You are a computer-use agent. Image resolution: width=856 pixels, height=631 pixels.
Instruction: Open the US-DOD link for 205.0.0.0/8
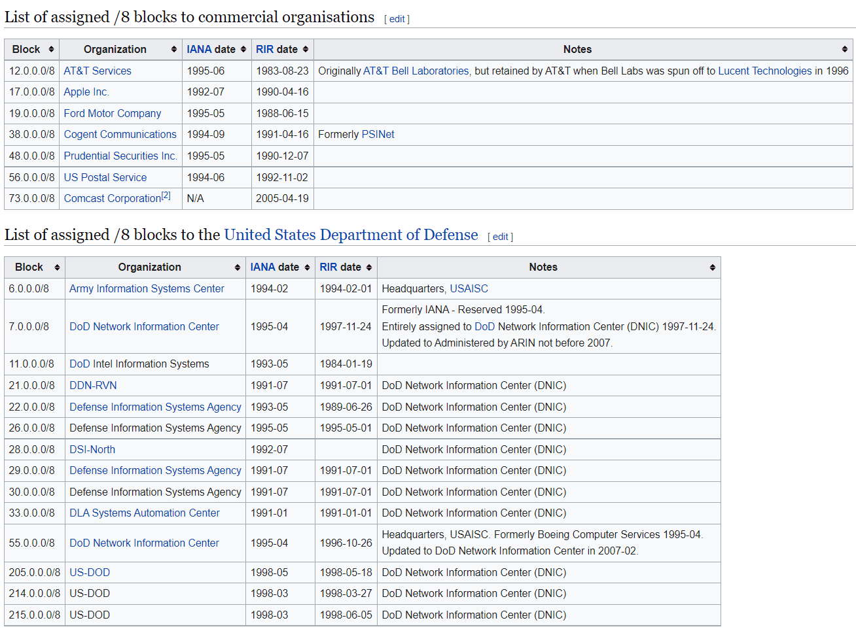tap(90, 573)
